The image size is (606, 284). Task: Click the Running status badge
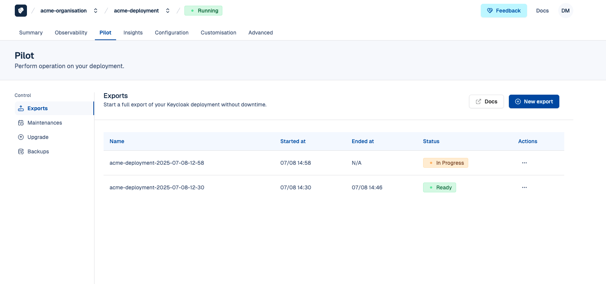(203, 11)
